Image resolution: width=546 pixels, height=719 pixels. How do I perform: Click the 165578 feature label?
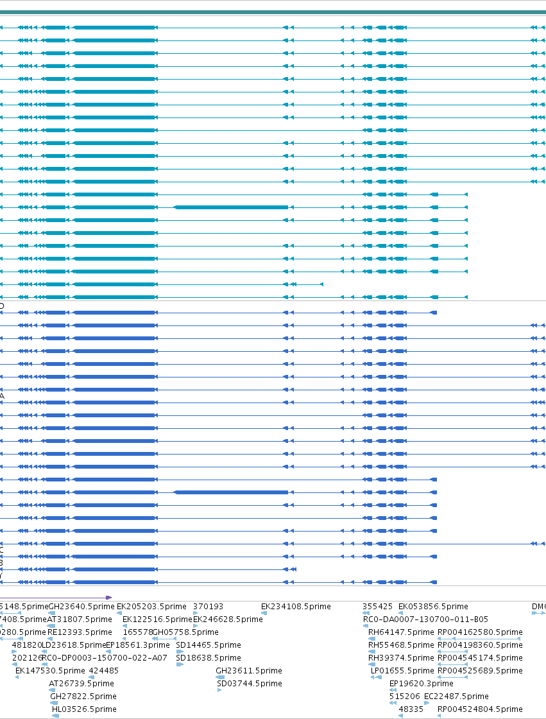(x=137, y=632)
